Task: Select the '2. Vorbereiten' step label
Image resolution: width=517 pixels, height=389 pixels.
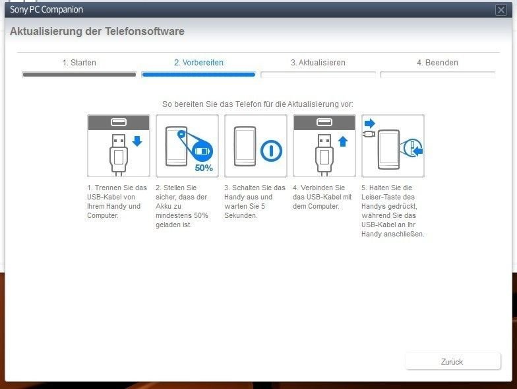Action: point(198,63)
